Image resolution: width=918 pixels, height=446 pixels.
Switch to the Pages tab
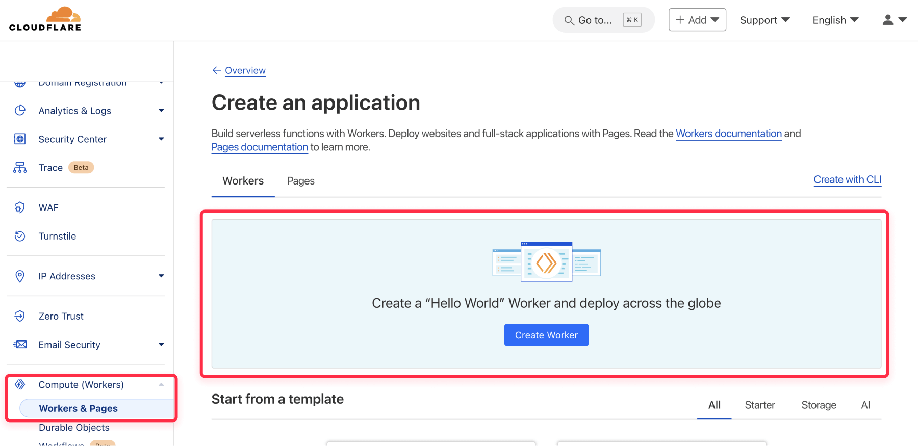point(301,181)
